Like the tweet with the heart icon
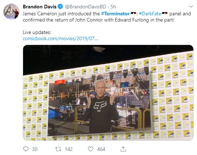 (x=90, y=149)
